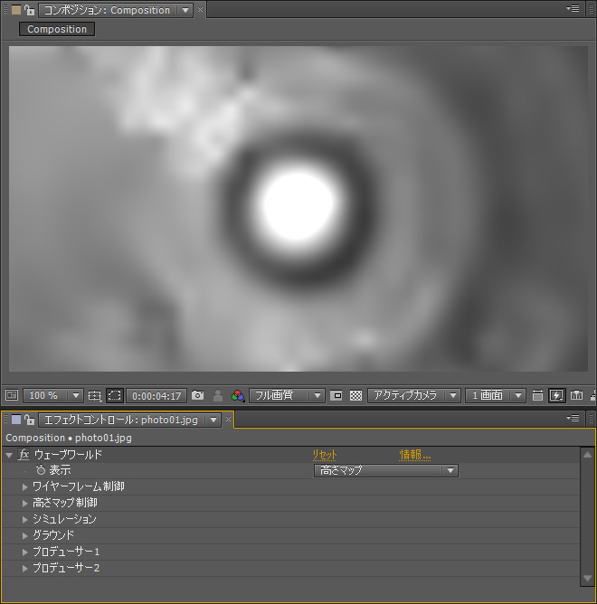Open the アクティブカメラ view dropdown
Image resolution: width=597 pixels, height=604 pixels.
tap(414, 395)
